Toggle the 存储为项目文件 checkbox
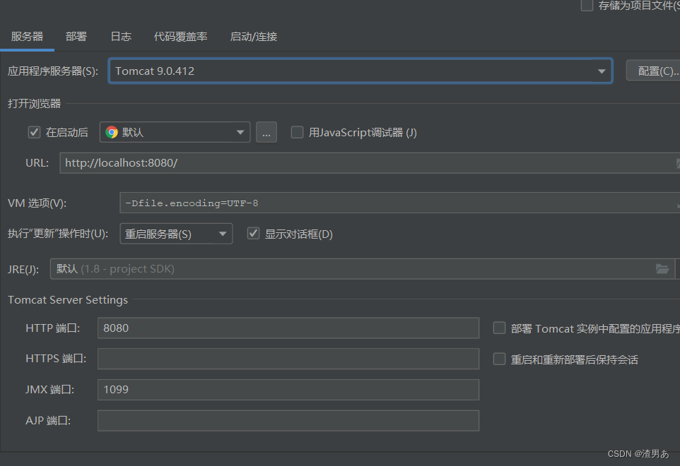The height and width of the screenshot is (466, 680). click(x=587, y=5)
